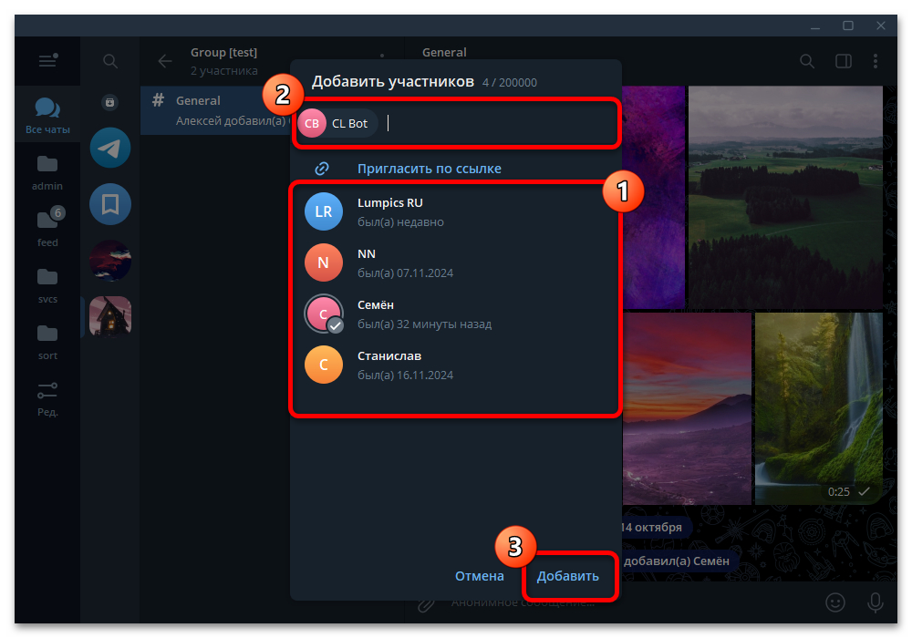Viewport: 912px width, 638px height.
Task: Open the chat with the sunset clouds avatar
Action: (x=110, y=261)
